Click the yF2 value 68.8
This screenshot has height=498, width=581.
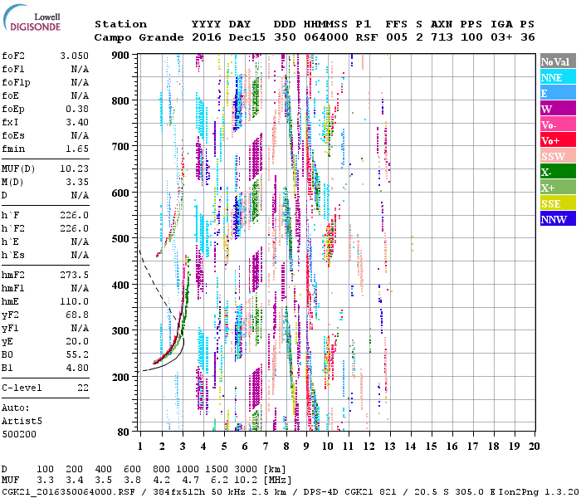77,315
